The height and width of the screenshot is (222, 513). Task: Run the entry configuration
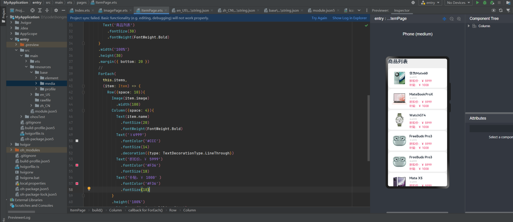(477, 2)
